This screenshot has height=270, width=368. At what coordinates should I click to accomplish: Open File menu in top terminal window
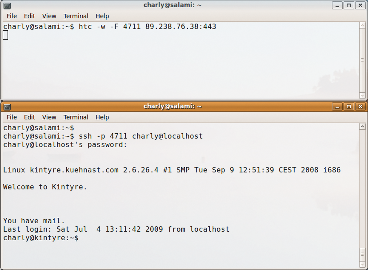pos(12,16)
